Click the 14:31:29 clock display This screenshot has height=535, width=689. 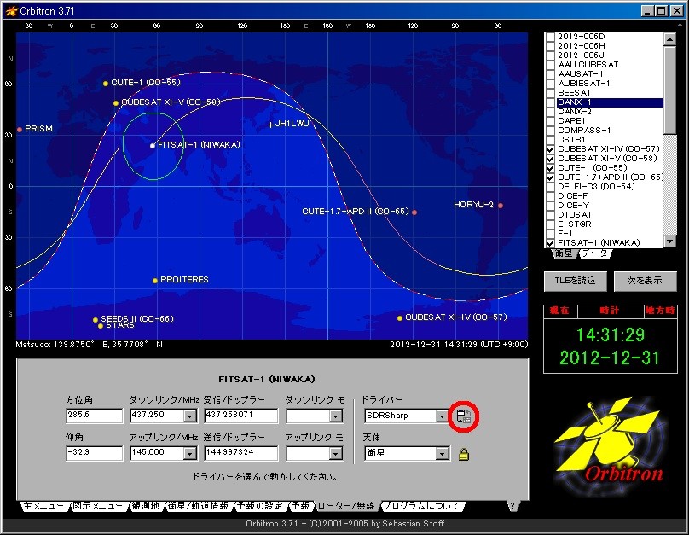tap(610, 335)
